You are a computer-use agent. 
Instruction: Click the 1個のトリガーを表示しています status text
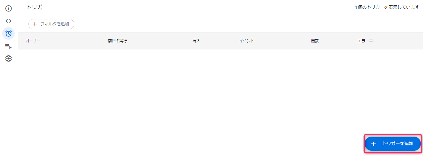[387, 7]
